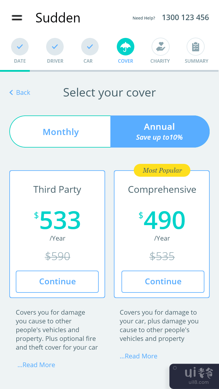Viewport: 219px width, 389px height.
Task: Switch billing to Annual
Action: 159,132
